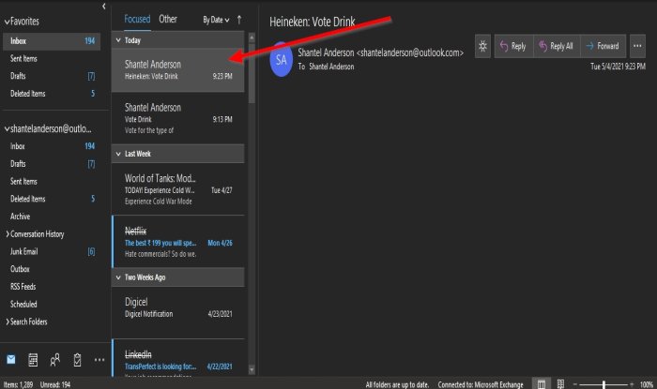
Task: Select the Digicel Notification email
Action: [x=178, y=312]
